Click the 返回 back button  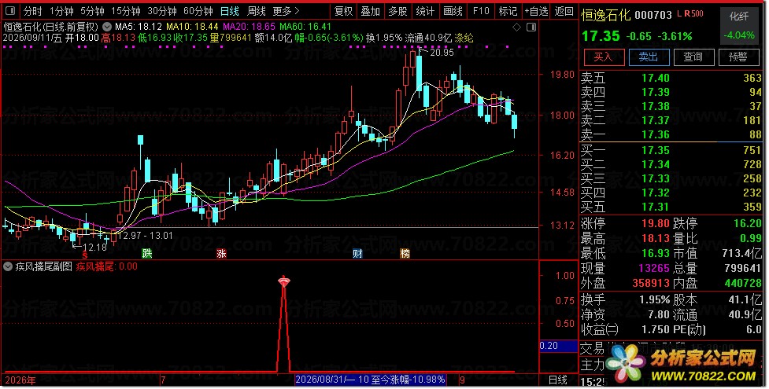pos(564,11)
